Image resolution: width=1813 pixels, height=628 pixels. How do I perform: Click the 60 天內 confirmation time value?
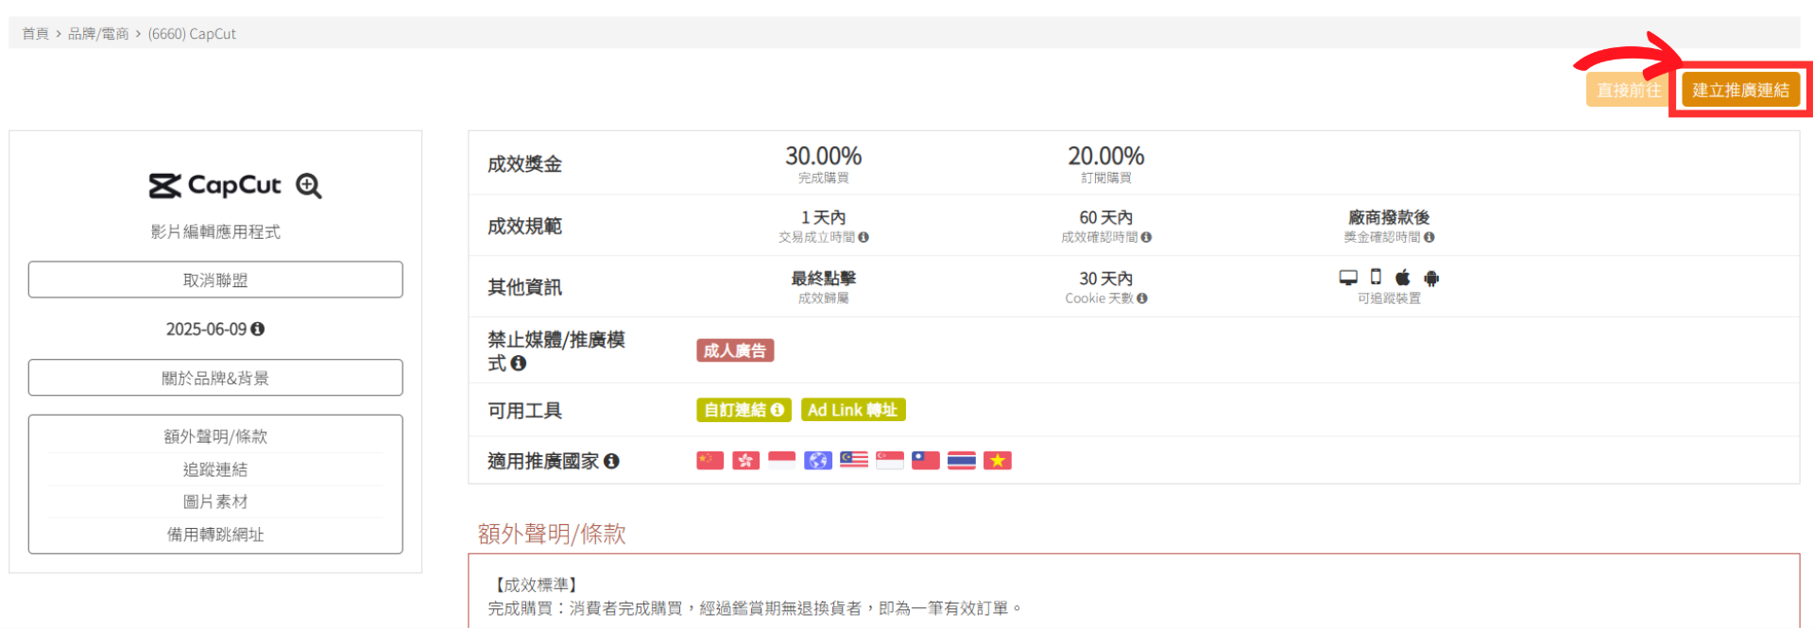pos(1105,218)
